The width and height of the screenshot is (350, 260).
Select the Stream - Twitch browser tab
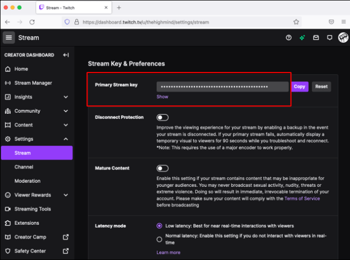coord(74,8)
